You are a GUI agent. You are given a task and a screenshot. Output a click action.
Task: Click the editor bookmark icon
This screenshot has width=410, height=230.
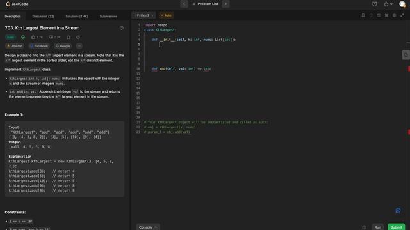click(x=363, y=15)
